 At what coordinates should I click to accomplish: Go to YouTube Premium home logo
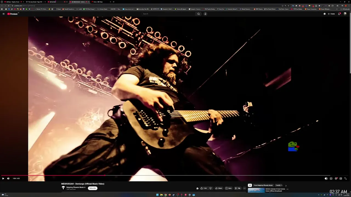[x=13, y=14]
